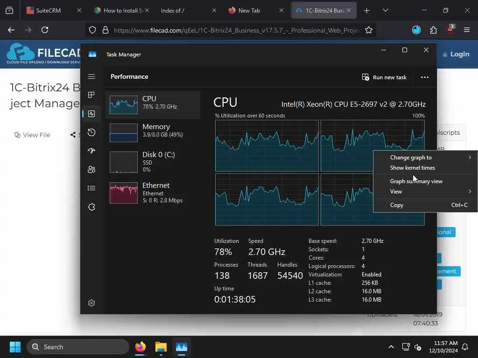Open a new browser tab with plus
This screenshot has width=478, height=358.
point(367,11)
